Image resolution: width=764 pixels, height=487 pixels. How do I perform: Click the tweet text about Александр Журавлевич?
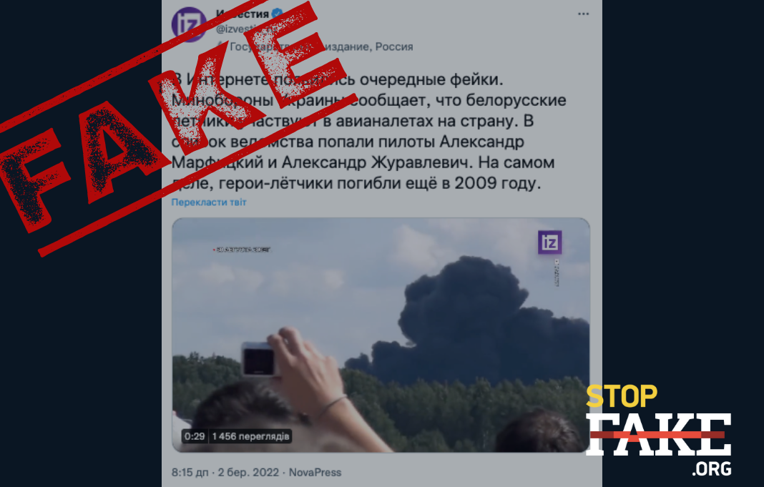tap(368, 132)
